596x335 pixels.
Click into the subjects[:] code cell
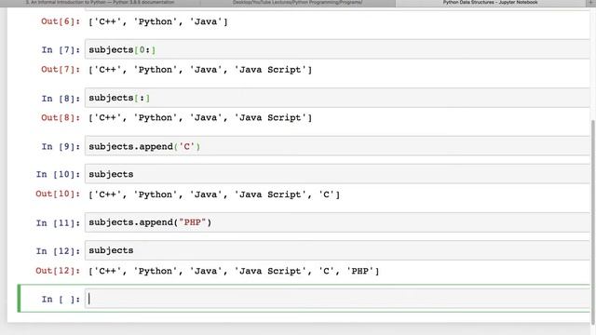click(x=337, y=98)
